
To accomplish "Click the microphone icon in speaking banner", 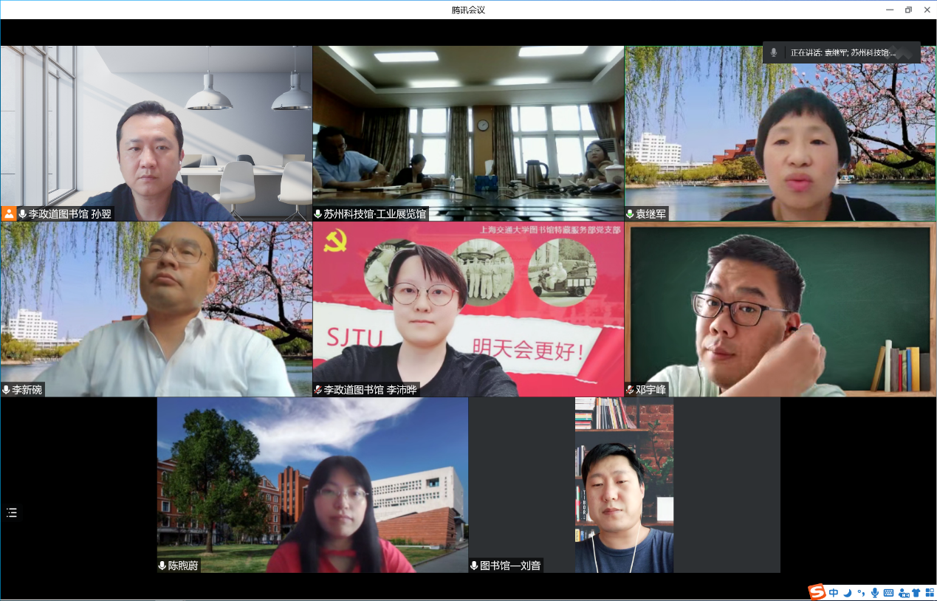I will 774,52.
